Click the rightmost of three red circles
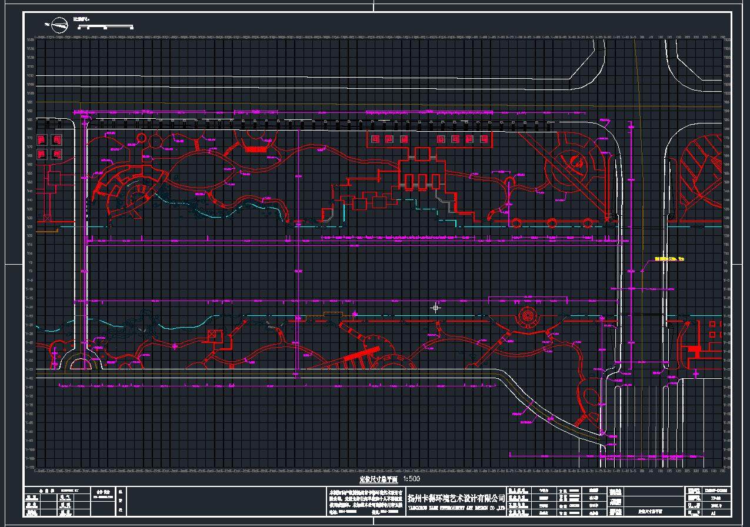 click(x=587, y=223)
